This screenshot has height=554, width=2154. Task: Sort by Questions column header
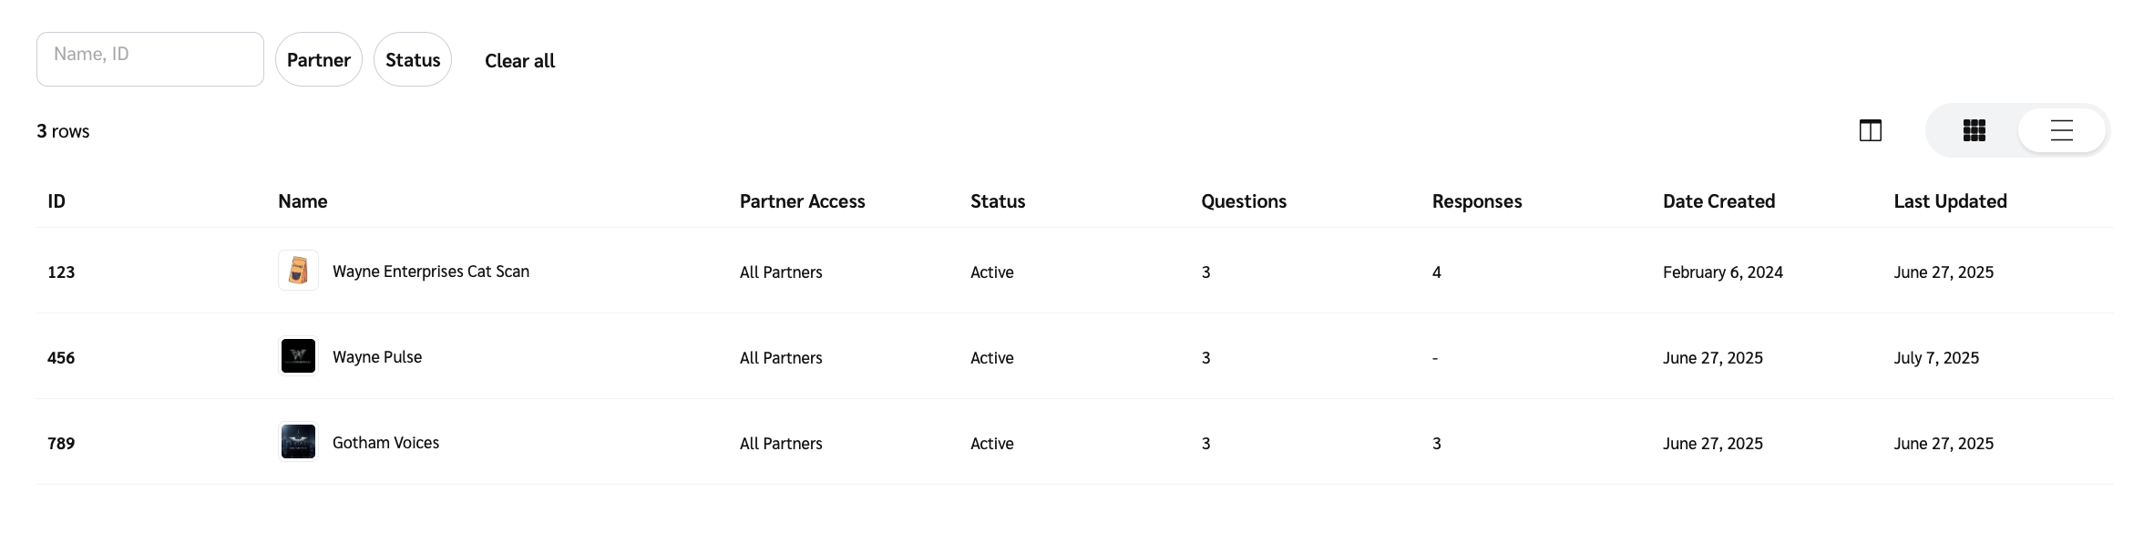tap(1243, 201)
